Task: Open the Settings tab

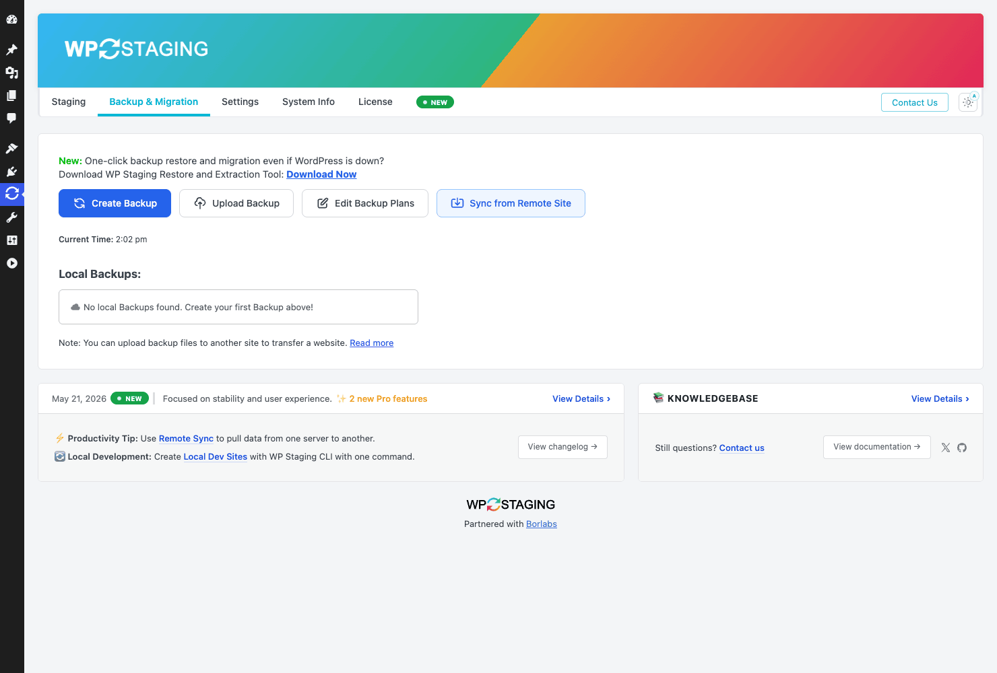Action: (x=240, y=102)
